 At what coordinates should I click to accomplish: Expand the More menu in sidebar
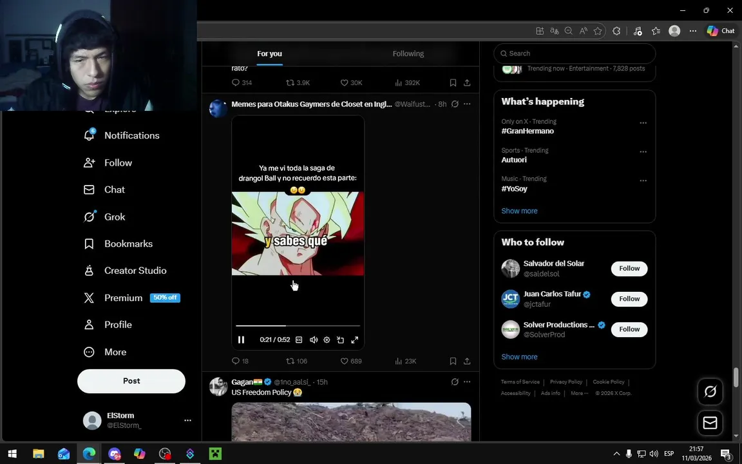(x=105, y=353)
